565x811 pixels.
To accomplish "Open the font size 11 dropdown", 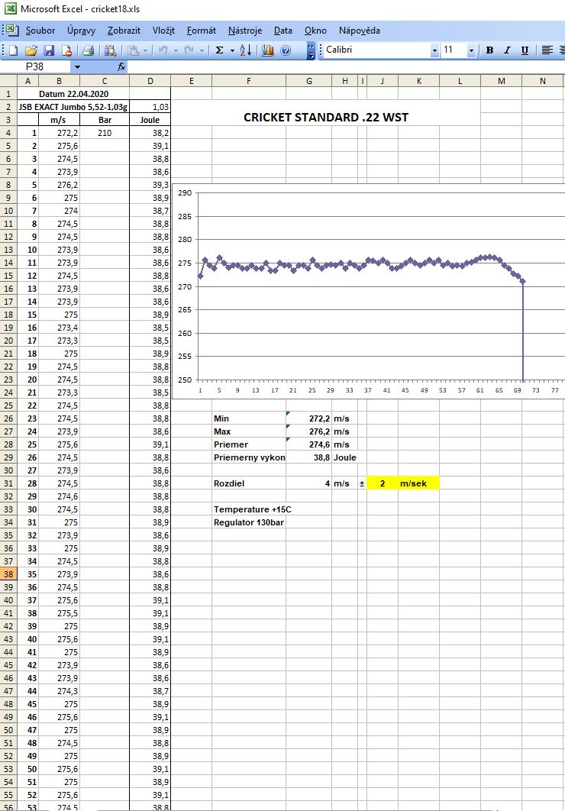I will [x=471, y=50].
